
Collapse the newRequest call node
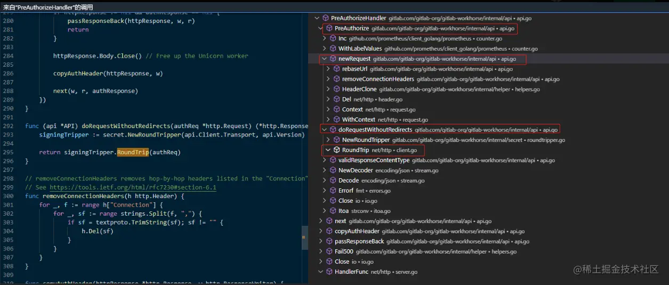pyautogui.click(x=324, y=59)
